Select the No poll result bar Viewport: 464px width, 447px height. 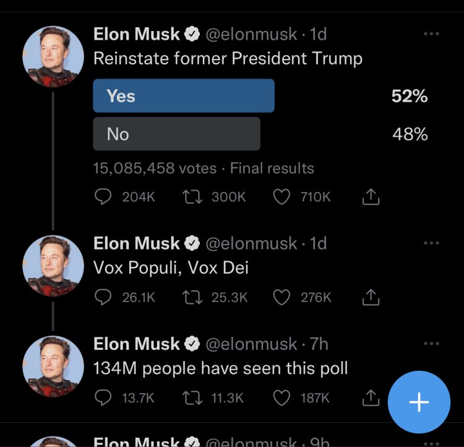(176, 134)
